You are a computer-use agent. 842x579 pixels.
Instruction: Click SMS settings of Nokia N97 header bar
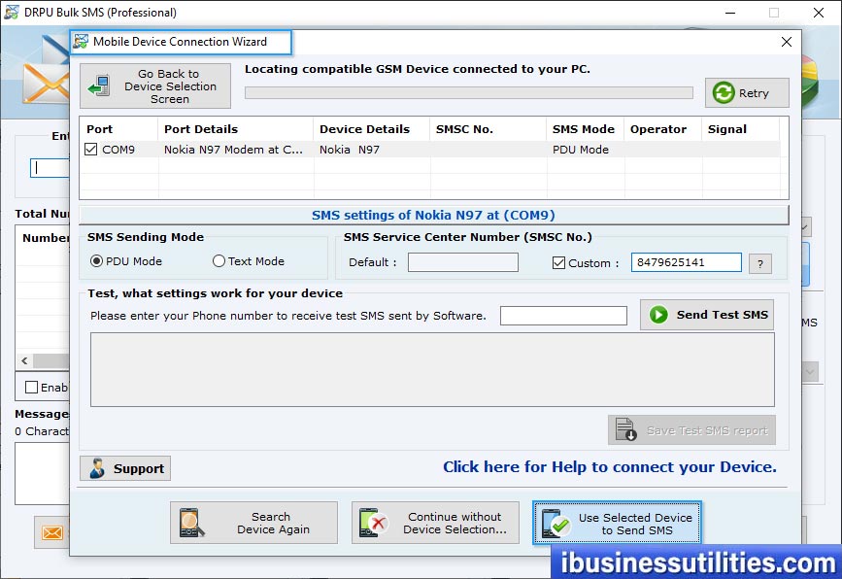434,216
